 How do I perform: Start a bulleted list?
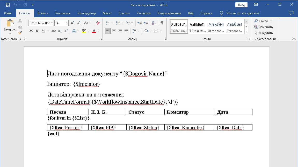click(x=107, y=23)
